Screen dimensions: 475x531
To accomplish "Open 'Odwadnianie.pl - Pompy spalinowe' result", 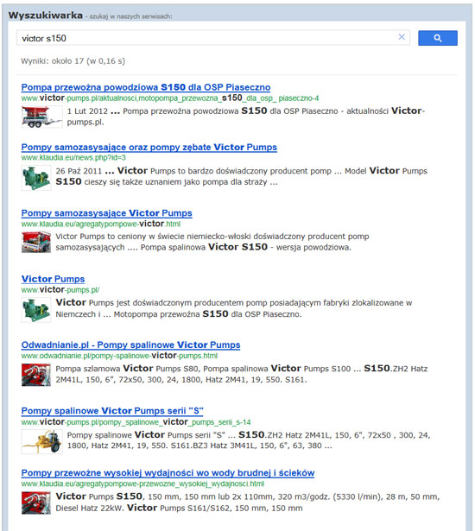I will click(x=130, y=345).
